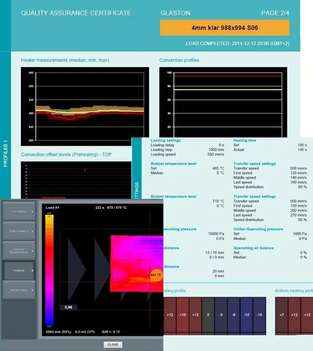
Task: Select the +7 bottom heating profile cell
Action: (282, 315)
